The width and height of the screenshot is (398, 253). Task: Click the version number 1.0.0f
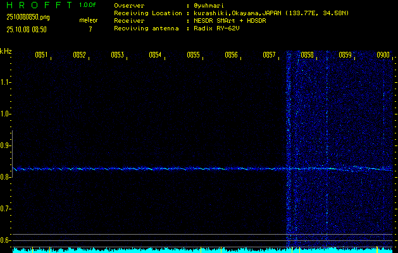point(87,5)
